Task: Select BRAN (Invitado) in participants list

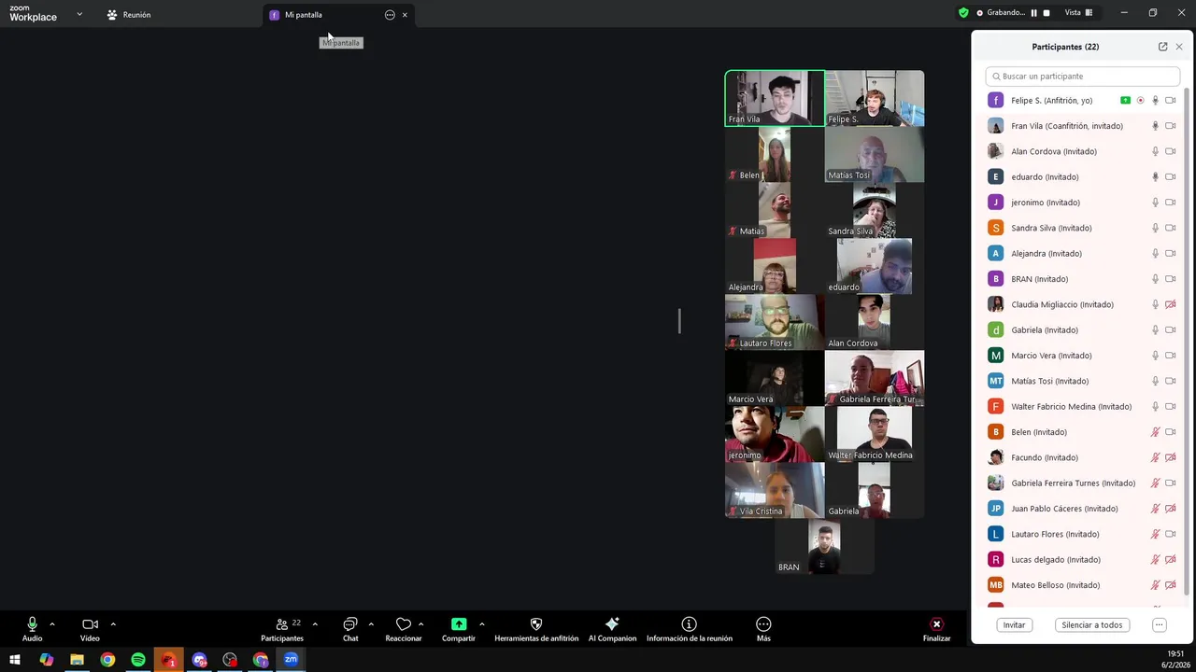Action: point(1082,279)
